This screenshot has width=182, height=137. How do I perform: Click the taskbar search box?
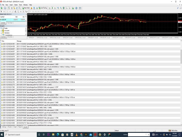[x=20, y=134]
